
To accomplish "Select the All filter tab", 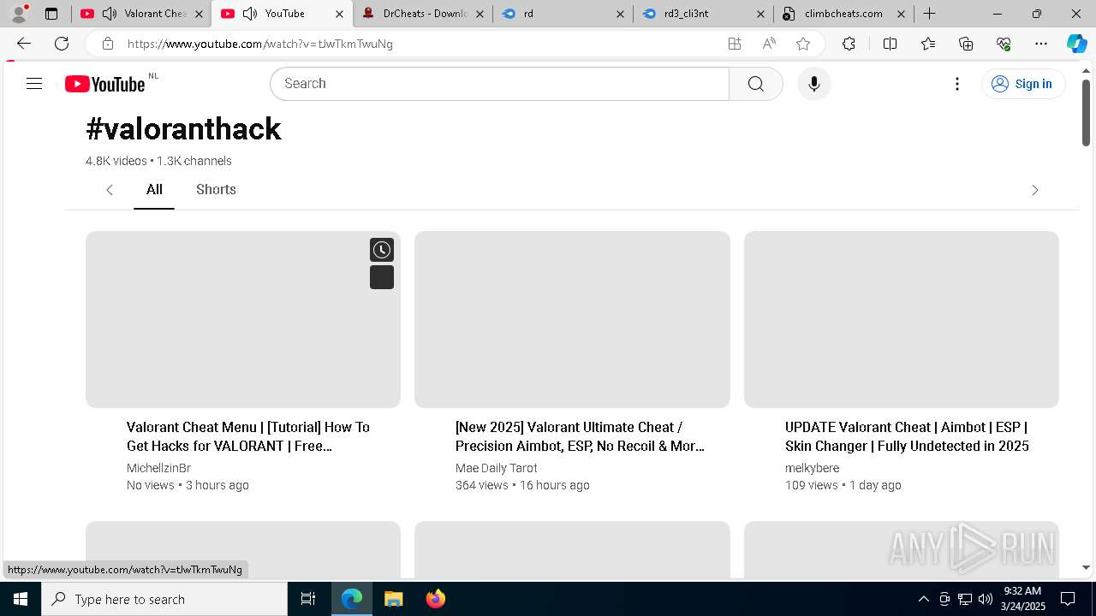I will pos(154,189).
